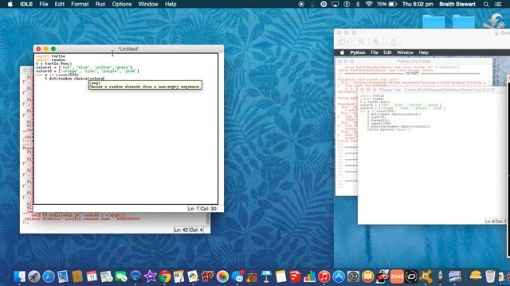The height and width of the screenshot is (286, 510).
Task: Open the second blue desktop folder
Action: pos(464,21)
